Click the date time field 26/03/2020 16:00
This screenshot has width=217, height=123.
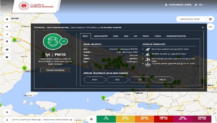click(x=191, y=19)
